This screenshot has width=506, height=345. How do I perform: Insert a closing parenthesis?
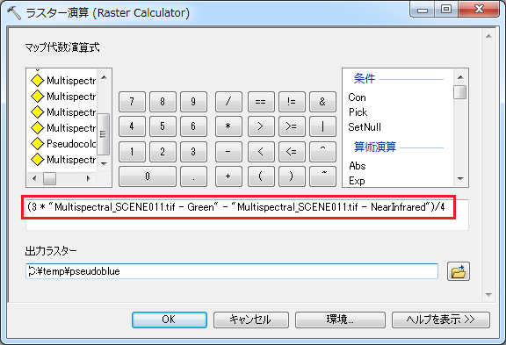[x=292, y=176]
